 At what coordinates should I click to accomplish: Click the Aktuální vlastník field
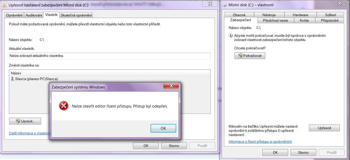110,56
